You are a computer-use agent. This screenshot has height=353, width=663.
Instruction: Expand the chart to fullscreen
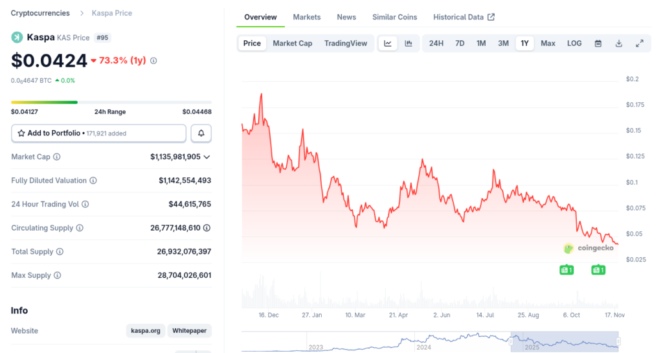pos(640,43)
